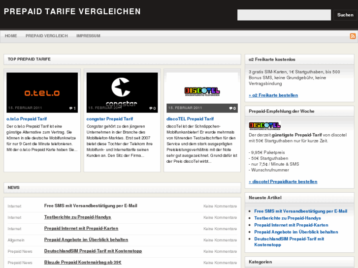Screen dimensions: 358x268
Task: Click Internet category of Prepaid Internet row
Action: click(x=14, y=229)
